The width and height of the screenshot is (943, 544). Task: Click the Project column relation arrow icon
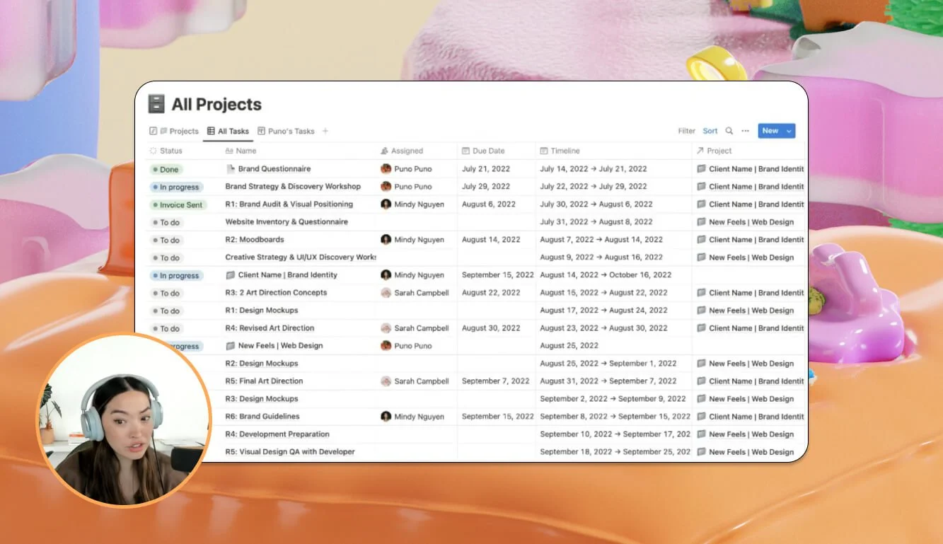click(x=700, y=151)
